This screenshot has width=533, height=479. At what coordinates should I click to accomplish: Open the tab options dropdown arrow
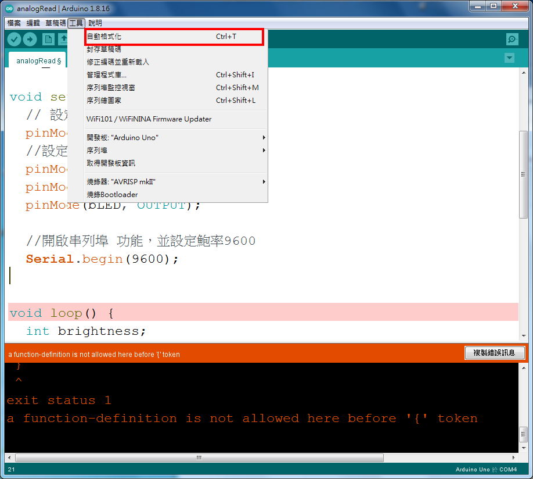click(x=509, y=58)
